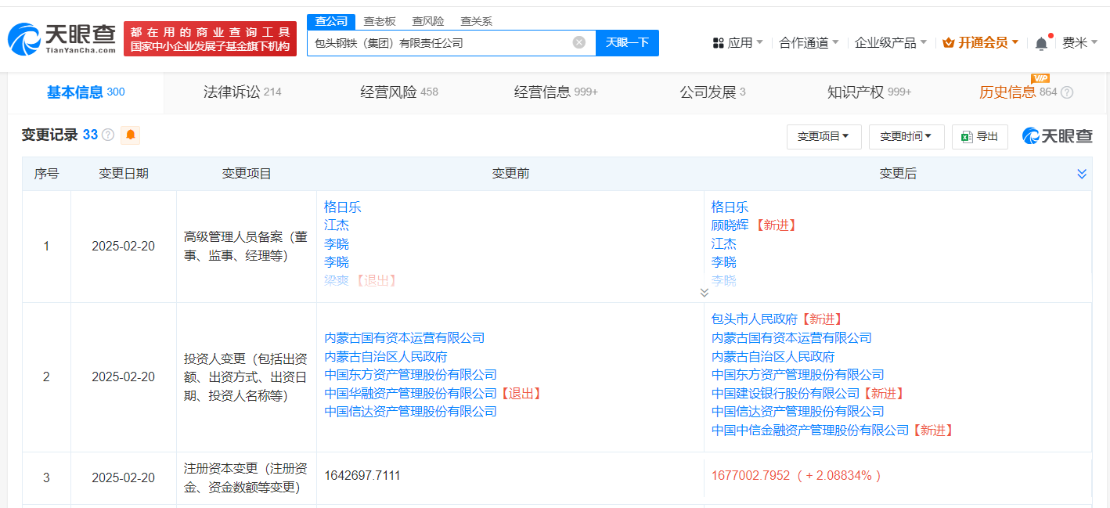Open the 费米 user account menu

coord(1079,42)
